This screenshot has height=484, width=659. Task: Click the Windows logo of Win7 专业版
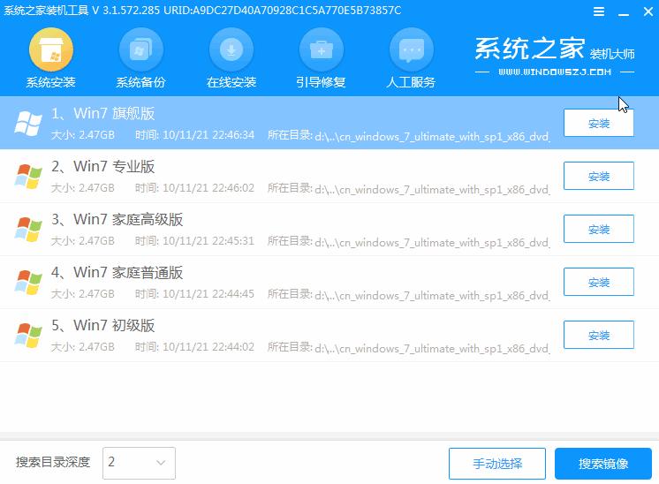click(x=28, y=176)
